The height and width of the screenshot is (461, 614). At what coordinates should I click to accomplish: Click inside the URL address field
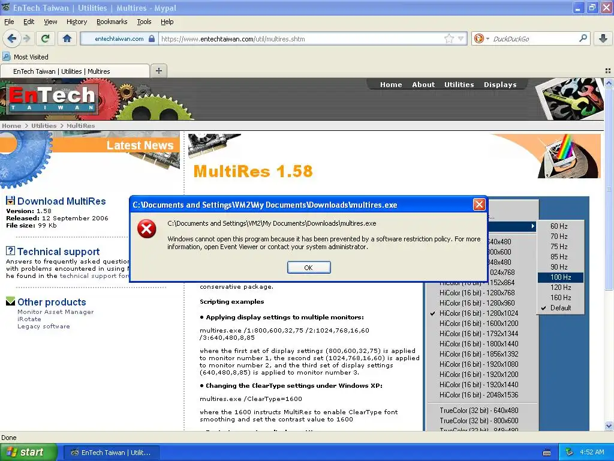(x=302, y=39)
